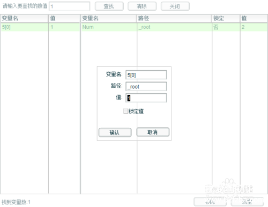
Task: Toggle the 锁定值 checkbox
Action: pos(125,111)
